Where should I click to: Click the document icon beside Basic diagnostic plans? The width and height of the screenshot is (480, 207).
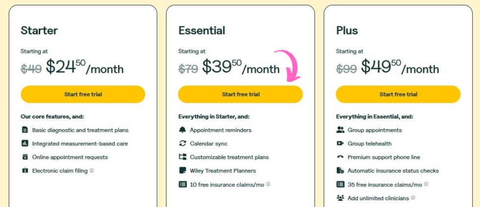[x=25, y=130]
